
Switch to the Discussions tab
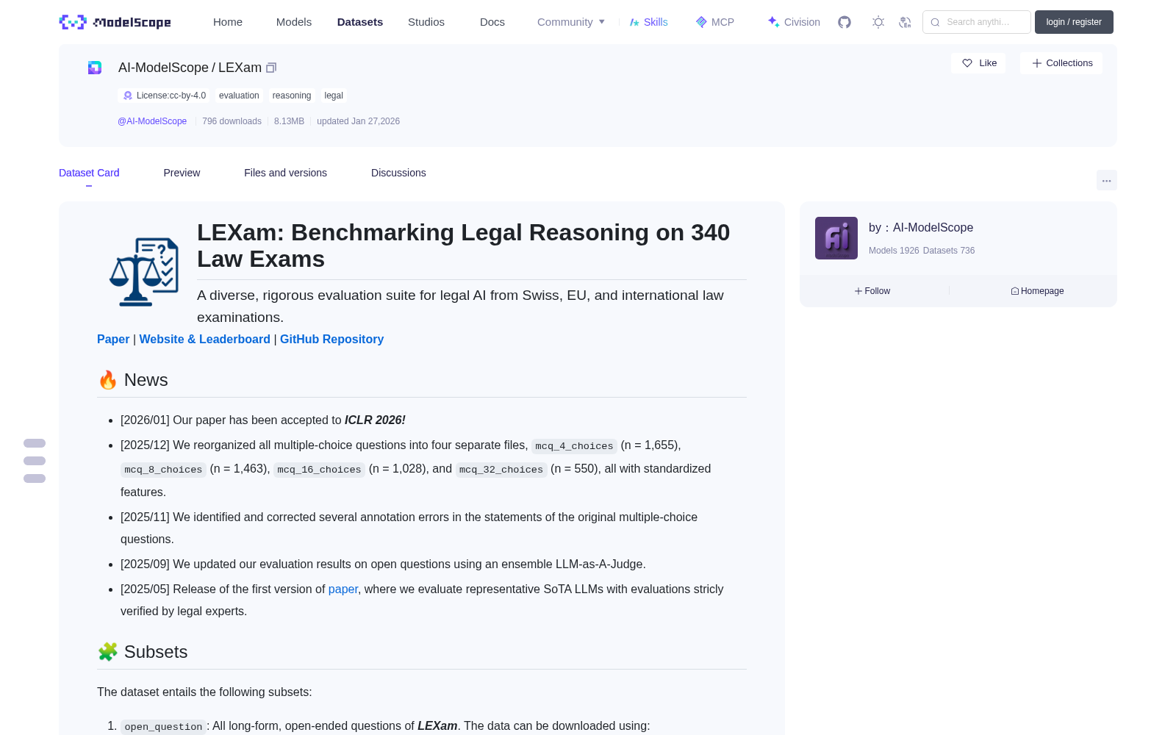click(398, 173)
